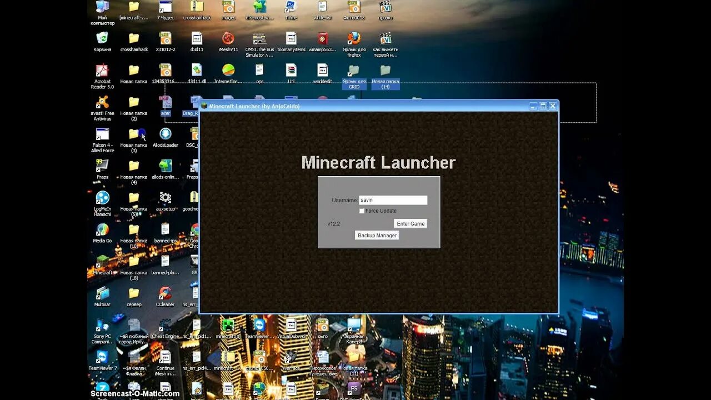Select the AllodsLoader icon
The width and height of the screenshot is (711, 400).
(165, 134)
